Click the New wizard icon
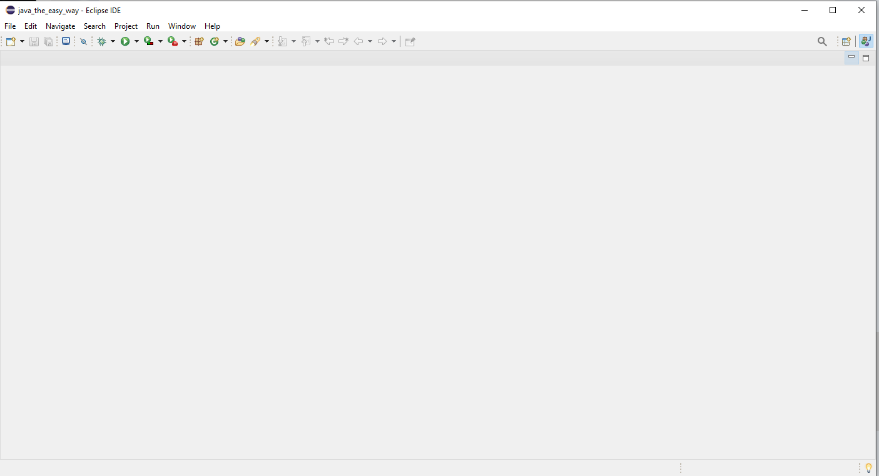This screenshot has height=476, width=879. tap(11, 41)
